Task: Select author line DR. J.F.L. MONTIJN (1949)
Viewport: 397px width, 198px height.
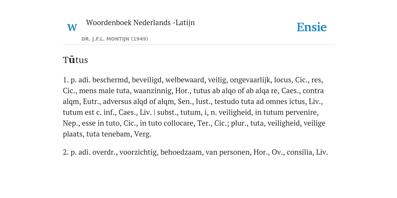Action: coord(115,39)
